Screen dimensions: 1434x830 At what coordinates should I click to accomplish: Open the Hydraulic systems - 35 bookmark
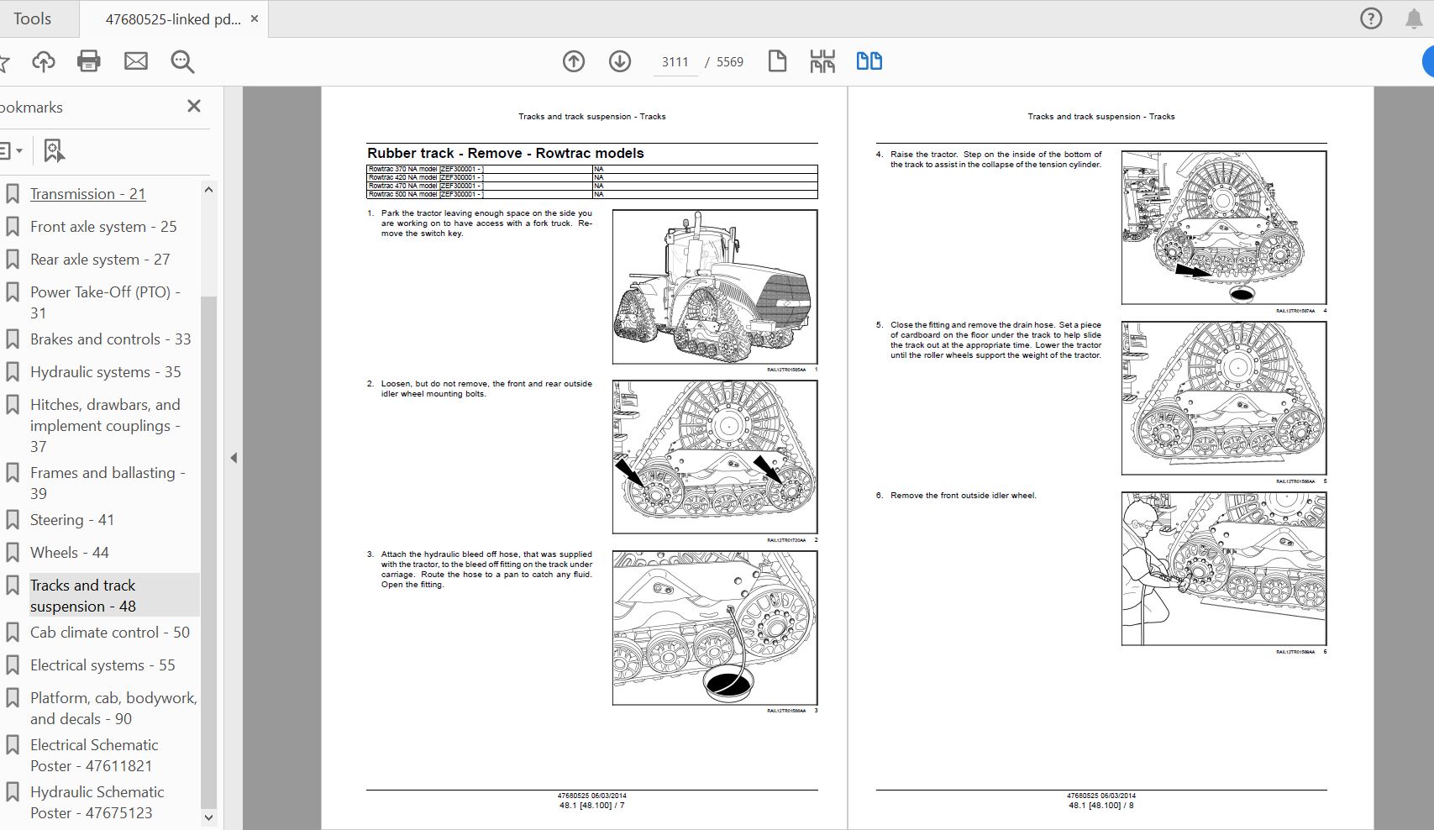click(106, 372)
